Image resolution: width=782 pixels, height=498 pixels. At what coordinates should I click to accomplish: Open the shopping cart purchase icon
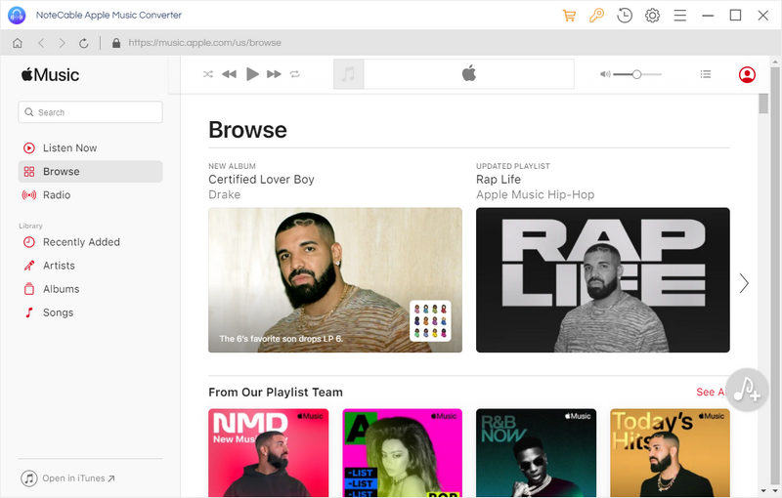(x=569, y=16)
